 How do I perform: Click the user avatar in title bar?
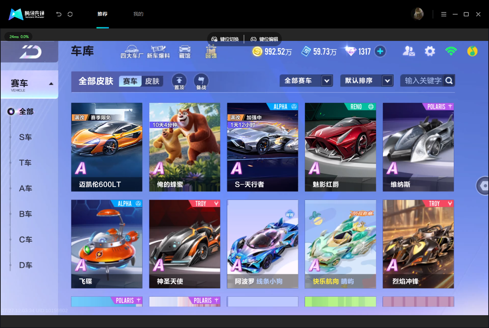[417, 14]
